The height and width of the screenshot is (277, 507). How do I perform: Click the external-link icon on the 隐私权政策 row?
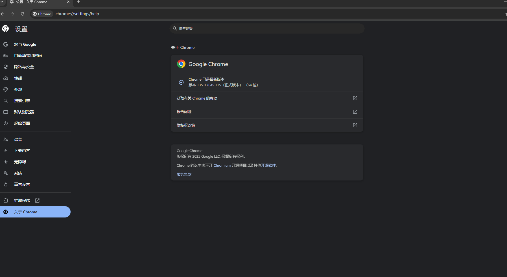click(355, 125)
